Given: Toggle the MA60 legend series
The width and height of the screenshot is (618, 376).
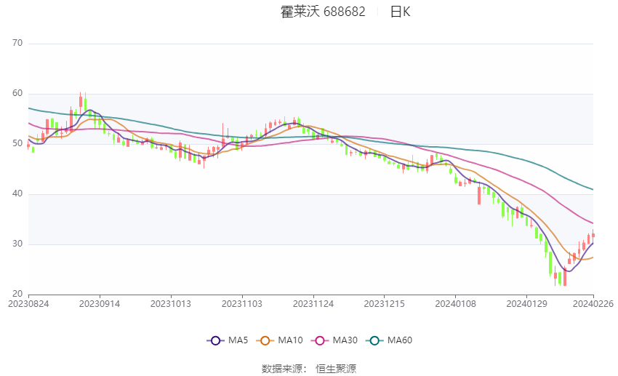Looking at the screenshot, I should [389, 340].
